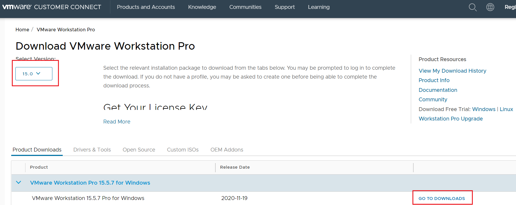The height and width of the screenshot is (205, 516).
Task: Click VMware Workstation Pro 15.5.7 for Windows heading
Action: pyautogui.click(x=90, y=183)
